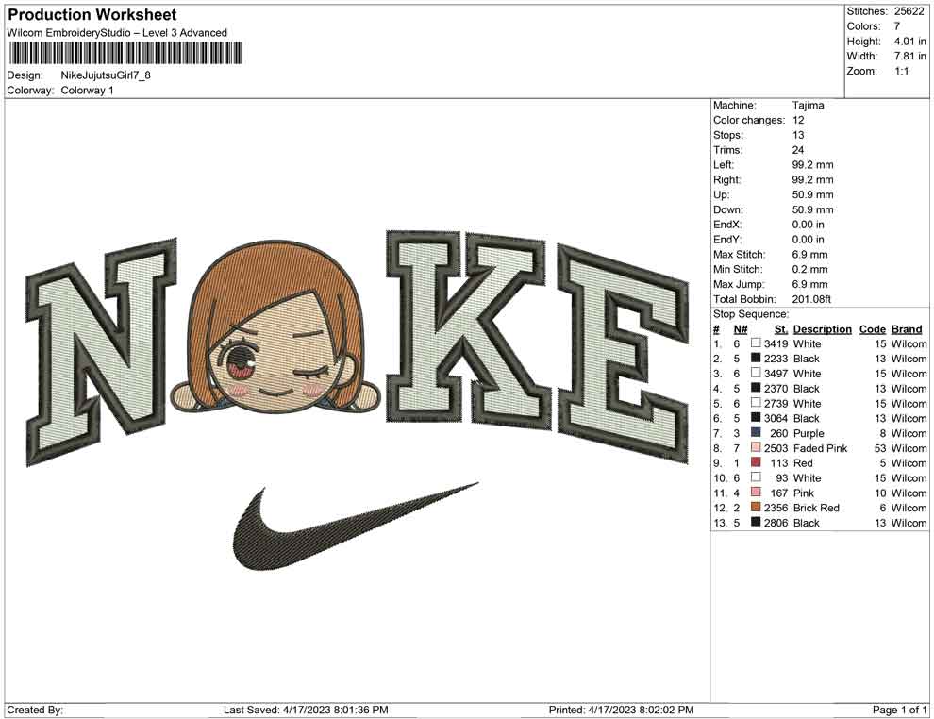The width and height of the screenshot is (934, 719).
Task: Click the Machine value Tajima
Action: tap(808, 106)
